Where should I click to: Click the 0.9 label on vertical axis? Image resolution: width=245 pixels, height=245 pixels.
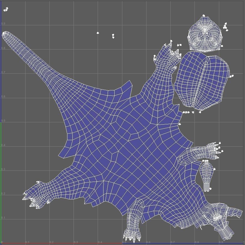[3, 24]
